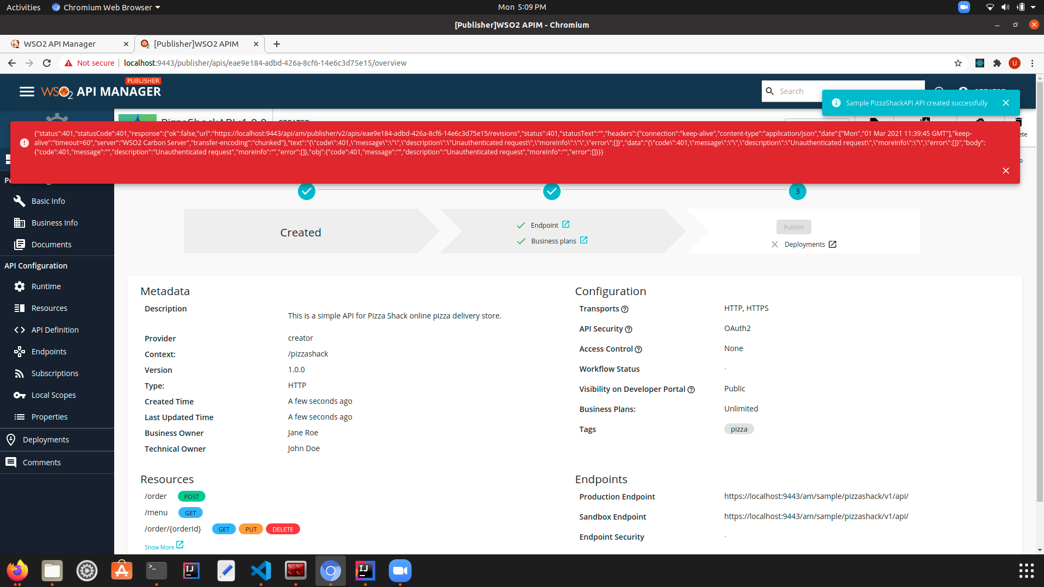Dismiss the red 401 error banner
This screenshot has height=587, width=1044.
(1006, 170)
